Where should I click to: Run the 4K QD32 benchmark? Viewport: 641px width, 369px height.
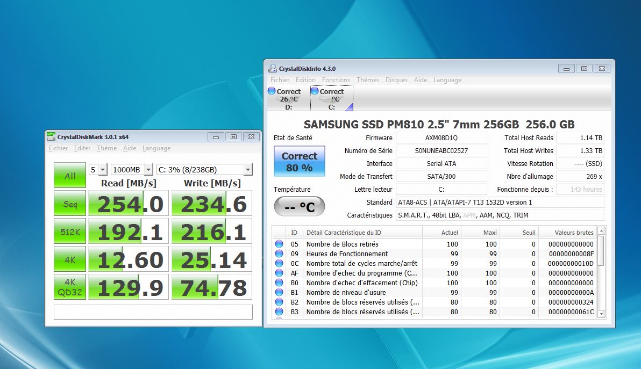click(70, 287)
